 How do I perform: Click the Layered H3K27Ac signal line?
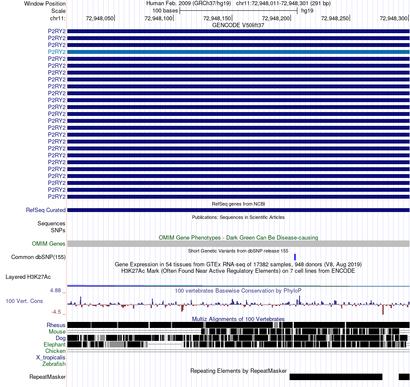coord(239,286)
